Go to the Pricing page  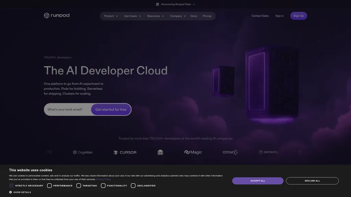(x=207, y=16)
